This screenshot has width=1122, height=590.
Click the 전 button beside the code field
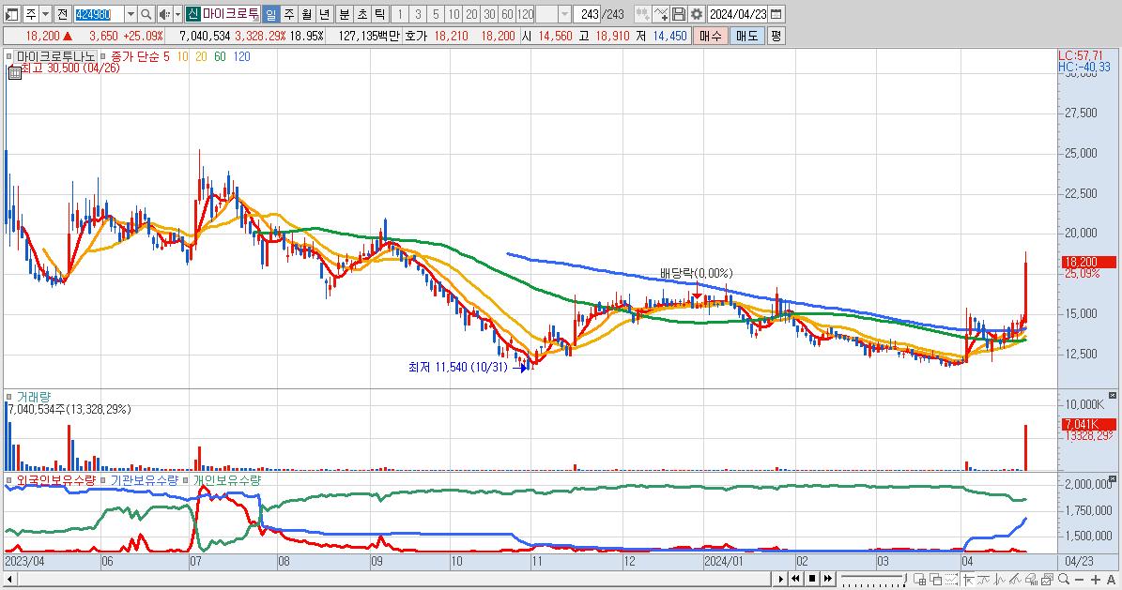pyautogui.click(x=62, y=14)
